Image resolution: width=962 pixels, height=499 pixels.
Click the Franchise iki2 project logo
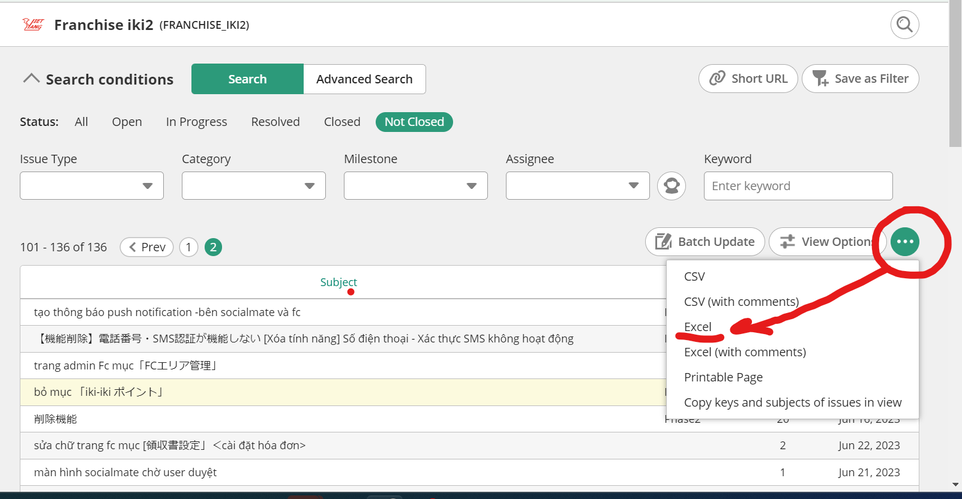coord(33,25)
